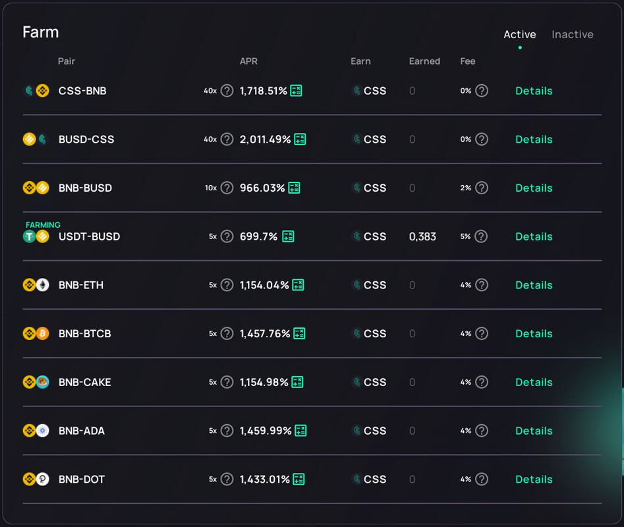Screen dimensions: 624x527
Task: Click the BNB-ETH pair row name
Action: (81, 285)
